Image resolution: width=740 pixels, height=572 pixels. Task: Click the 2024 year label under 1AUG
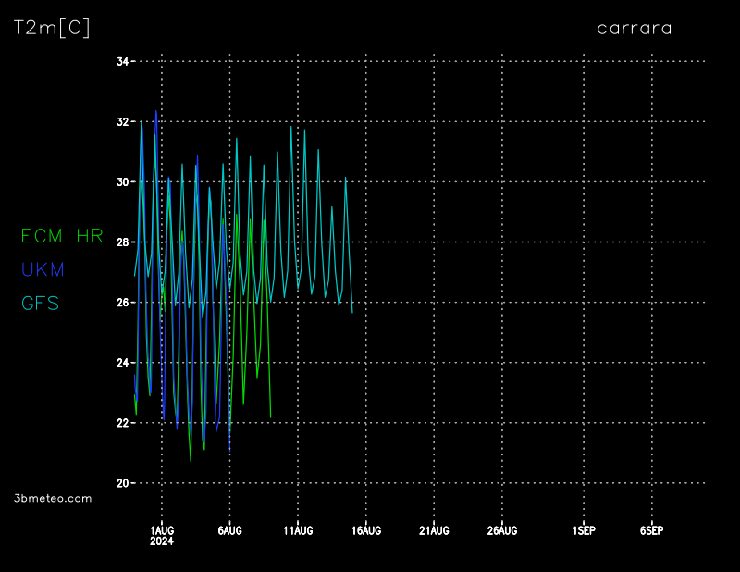tap(162, 541)
